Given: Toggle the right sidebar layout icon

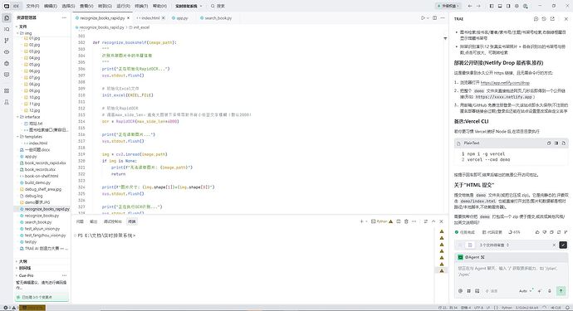Looking at the screenshot, I should coord(508,6).
